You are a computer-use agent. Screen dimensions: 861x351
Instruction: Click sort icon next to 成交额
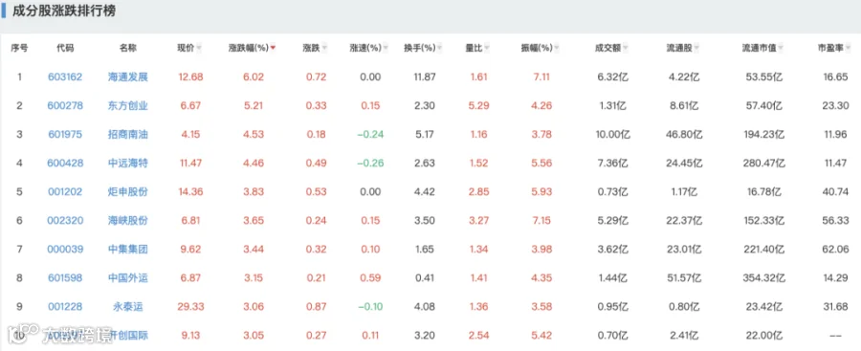(x=626, y=49)
